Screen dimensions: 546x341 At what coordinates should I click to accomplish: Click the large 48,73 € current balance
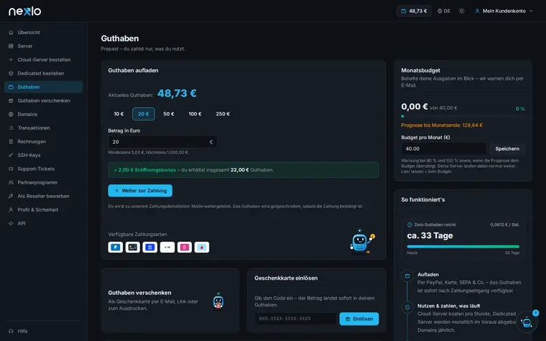[177, 93]
